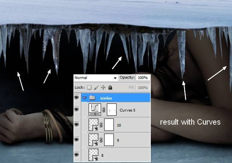Screen dimensions: 232x163
Task: Hide layer 9 visibility eye
Action: tap(77, 139)
